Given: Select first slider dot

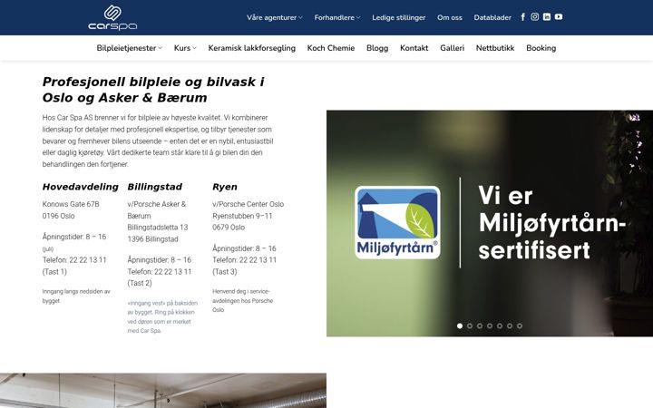Looking at the screenshot, I should click(x=460, y=326).
